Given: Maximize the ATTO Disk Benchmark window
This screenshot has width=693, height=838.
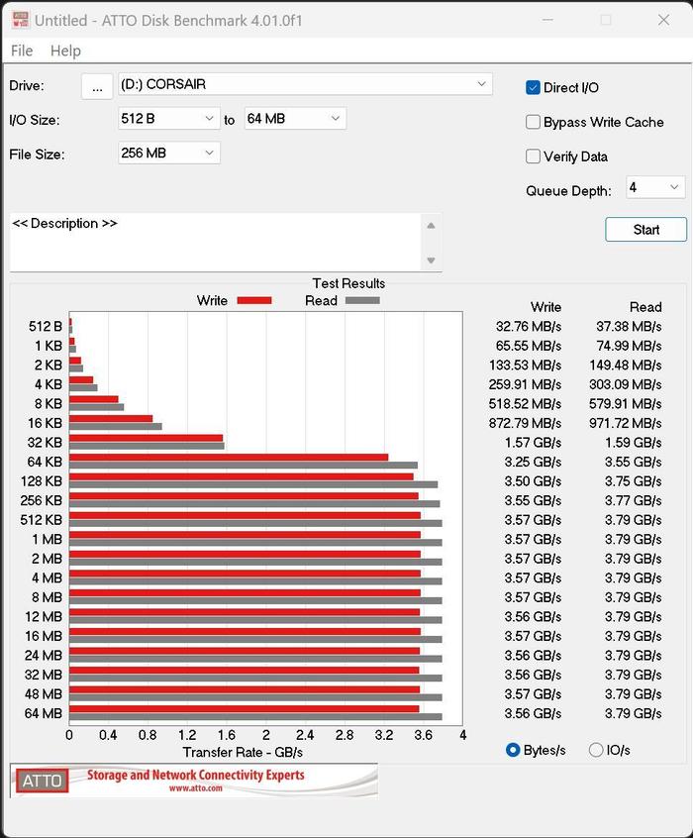Looking at the screenshot, I should pyautogui.click(x=606, y=21).
